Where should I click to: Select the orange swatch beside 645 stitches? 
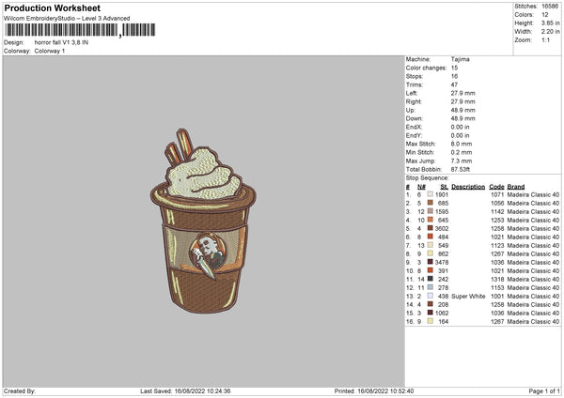pyautogui.click(x=431, y=220)
